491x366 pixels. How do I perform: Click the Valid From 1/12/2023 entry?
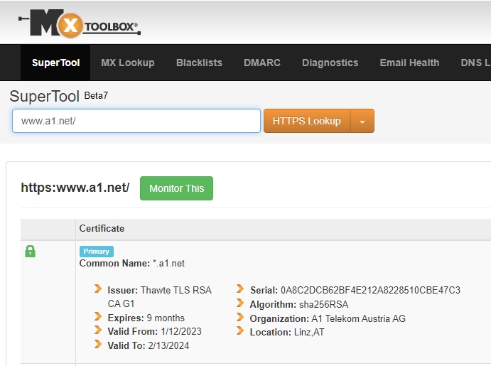(155, 332)
